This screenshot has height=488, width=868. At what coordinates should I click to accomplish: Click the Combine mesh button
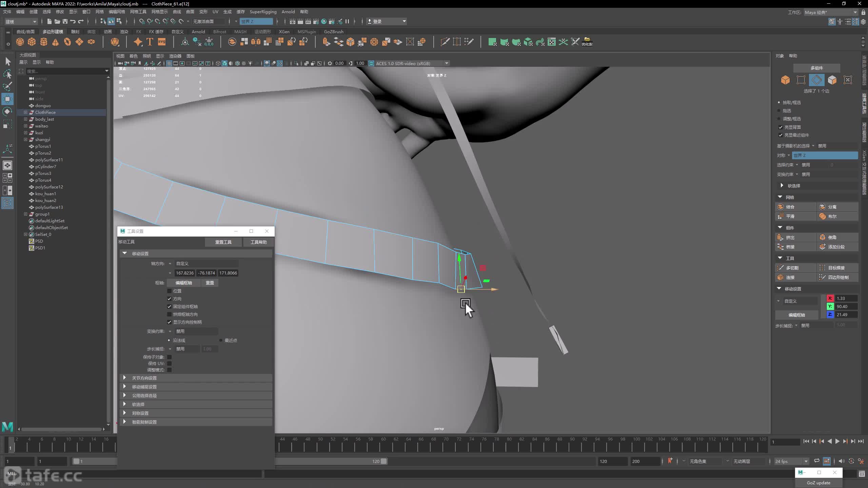[796, 207]
